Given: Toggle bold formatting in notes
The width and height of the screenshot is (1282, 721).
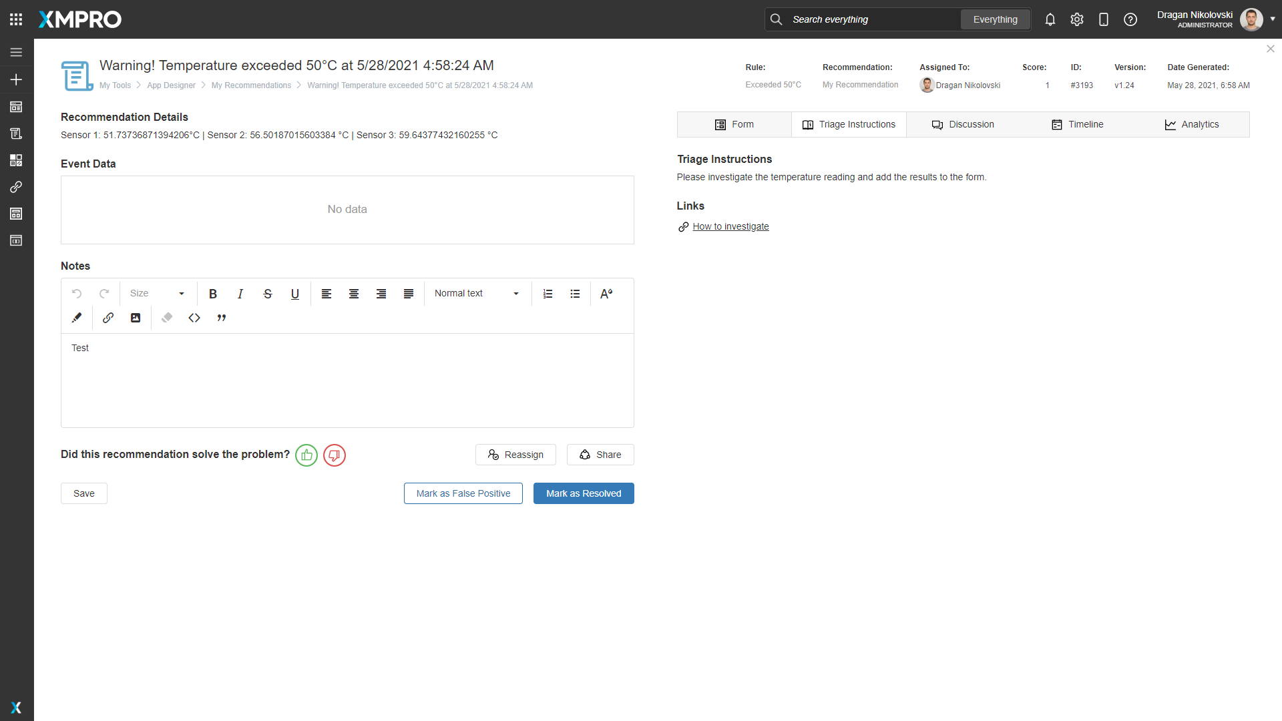Looking at the screenshot, I should [213, 294].
